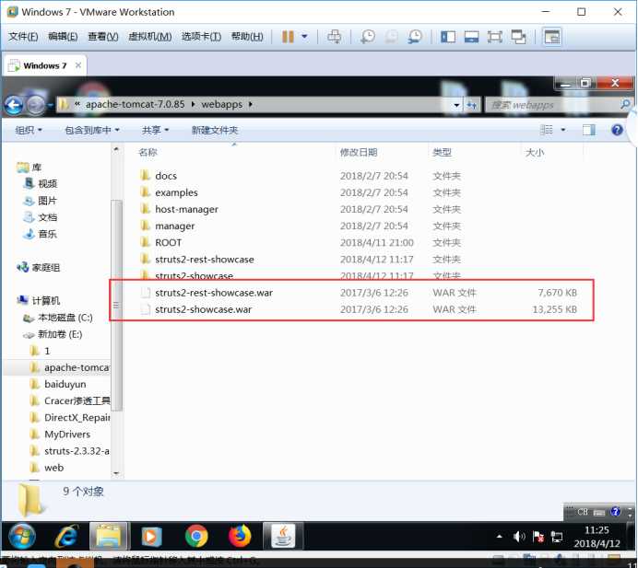Enter full screen mode icon
Viewport: 638px width, 568px height.
coord(495,37)
